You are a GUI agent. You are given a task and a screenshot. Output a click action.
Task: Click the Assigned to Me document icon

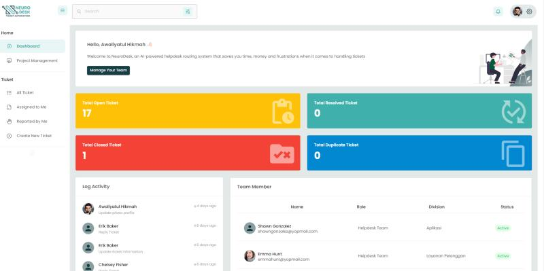pyautogui.click(x=10, y=107)
